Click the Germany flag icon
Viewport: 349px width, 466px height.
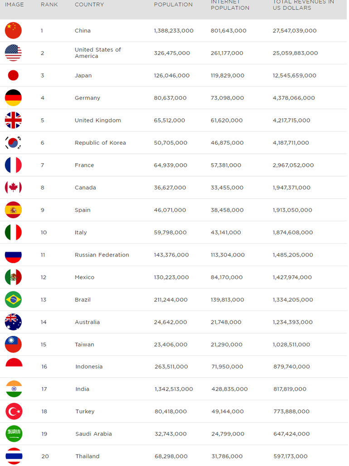[13, 98]
